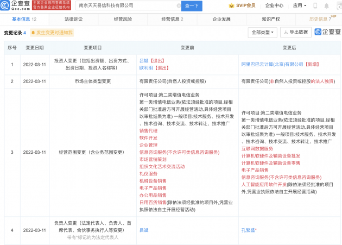Focus the company name search field
The width and height of the screenshot is (342, 245).
(128, 5)
